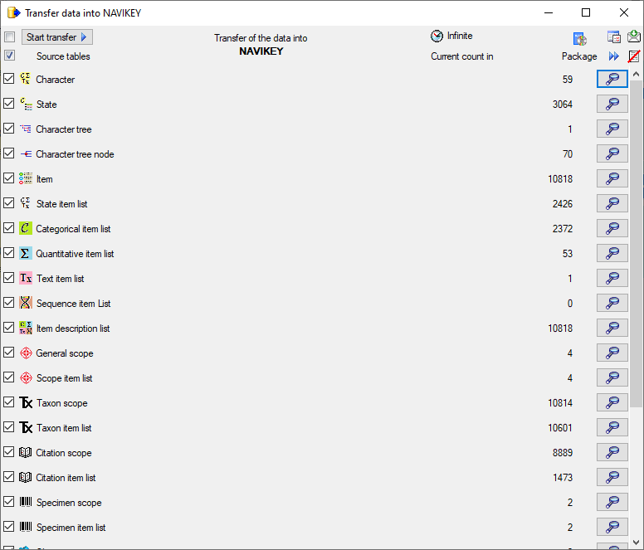Inspect Specimen item list magnifier

pos(612,527)
